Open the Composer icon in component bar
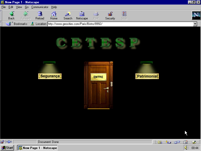This screenshot has width=201, height=151. pyautogui.click(x=194, y=142)
